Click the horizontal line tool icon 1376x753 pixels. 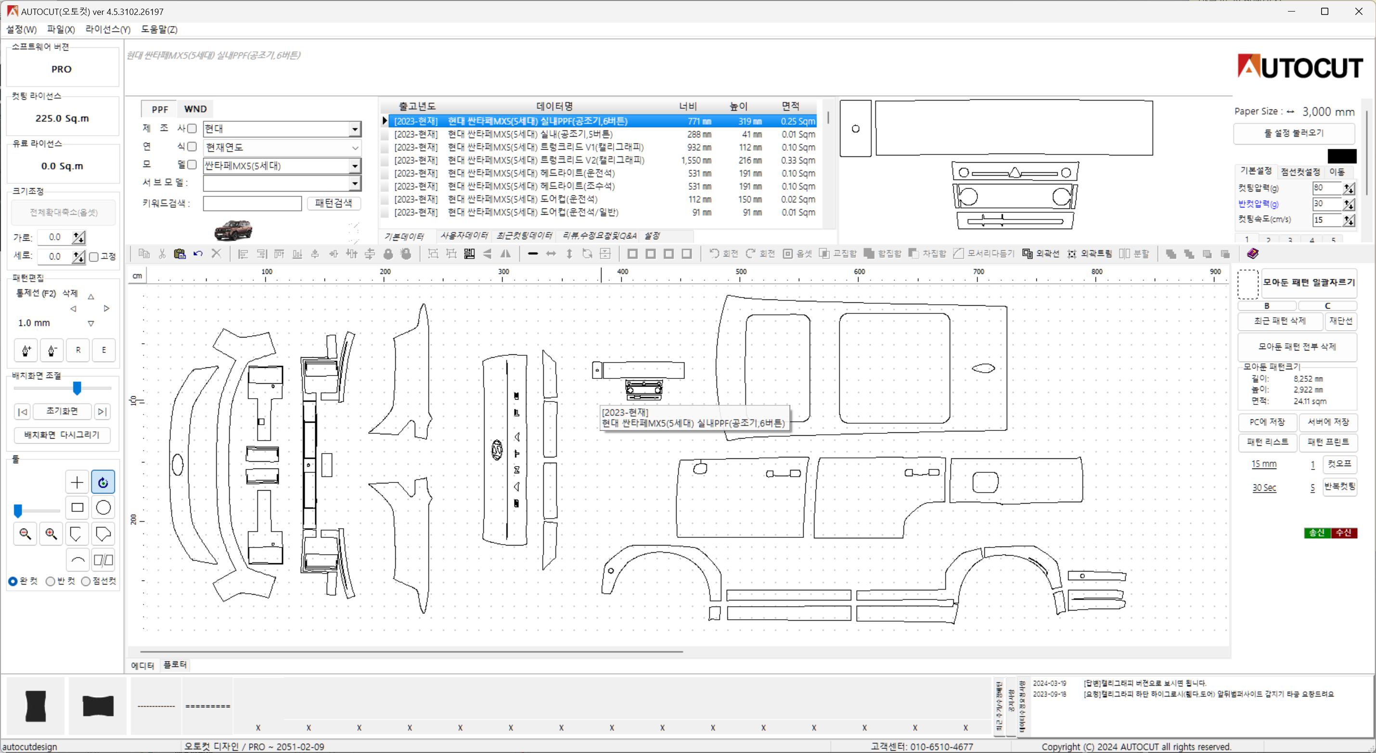tap(533, 254)
